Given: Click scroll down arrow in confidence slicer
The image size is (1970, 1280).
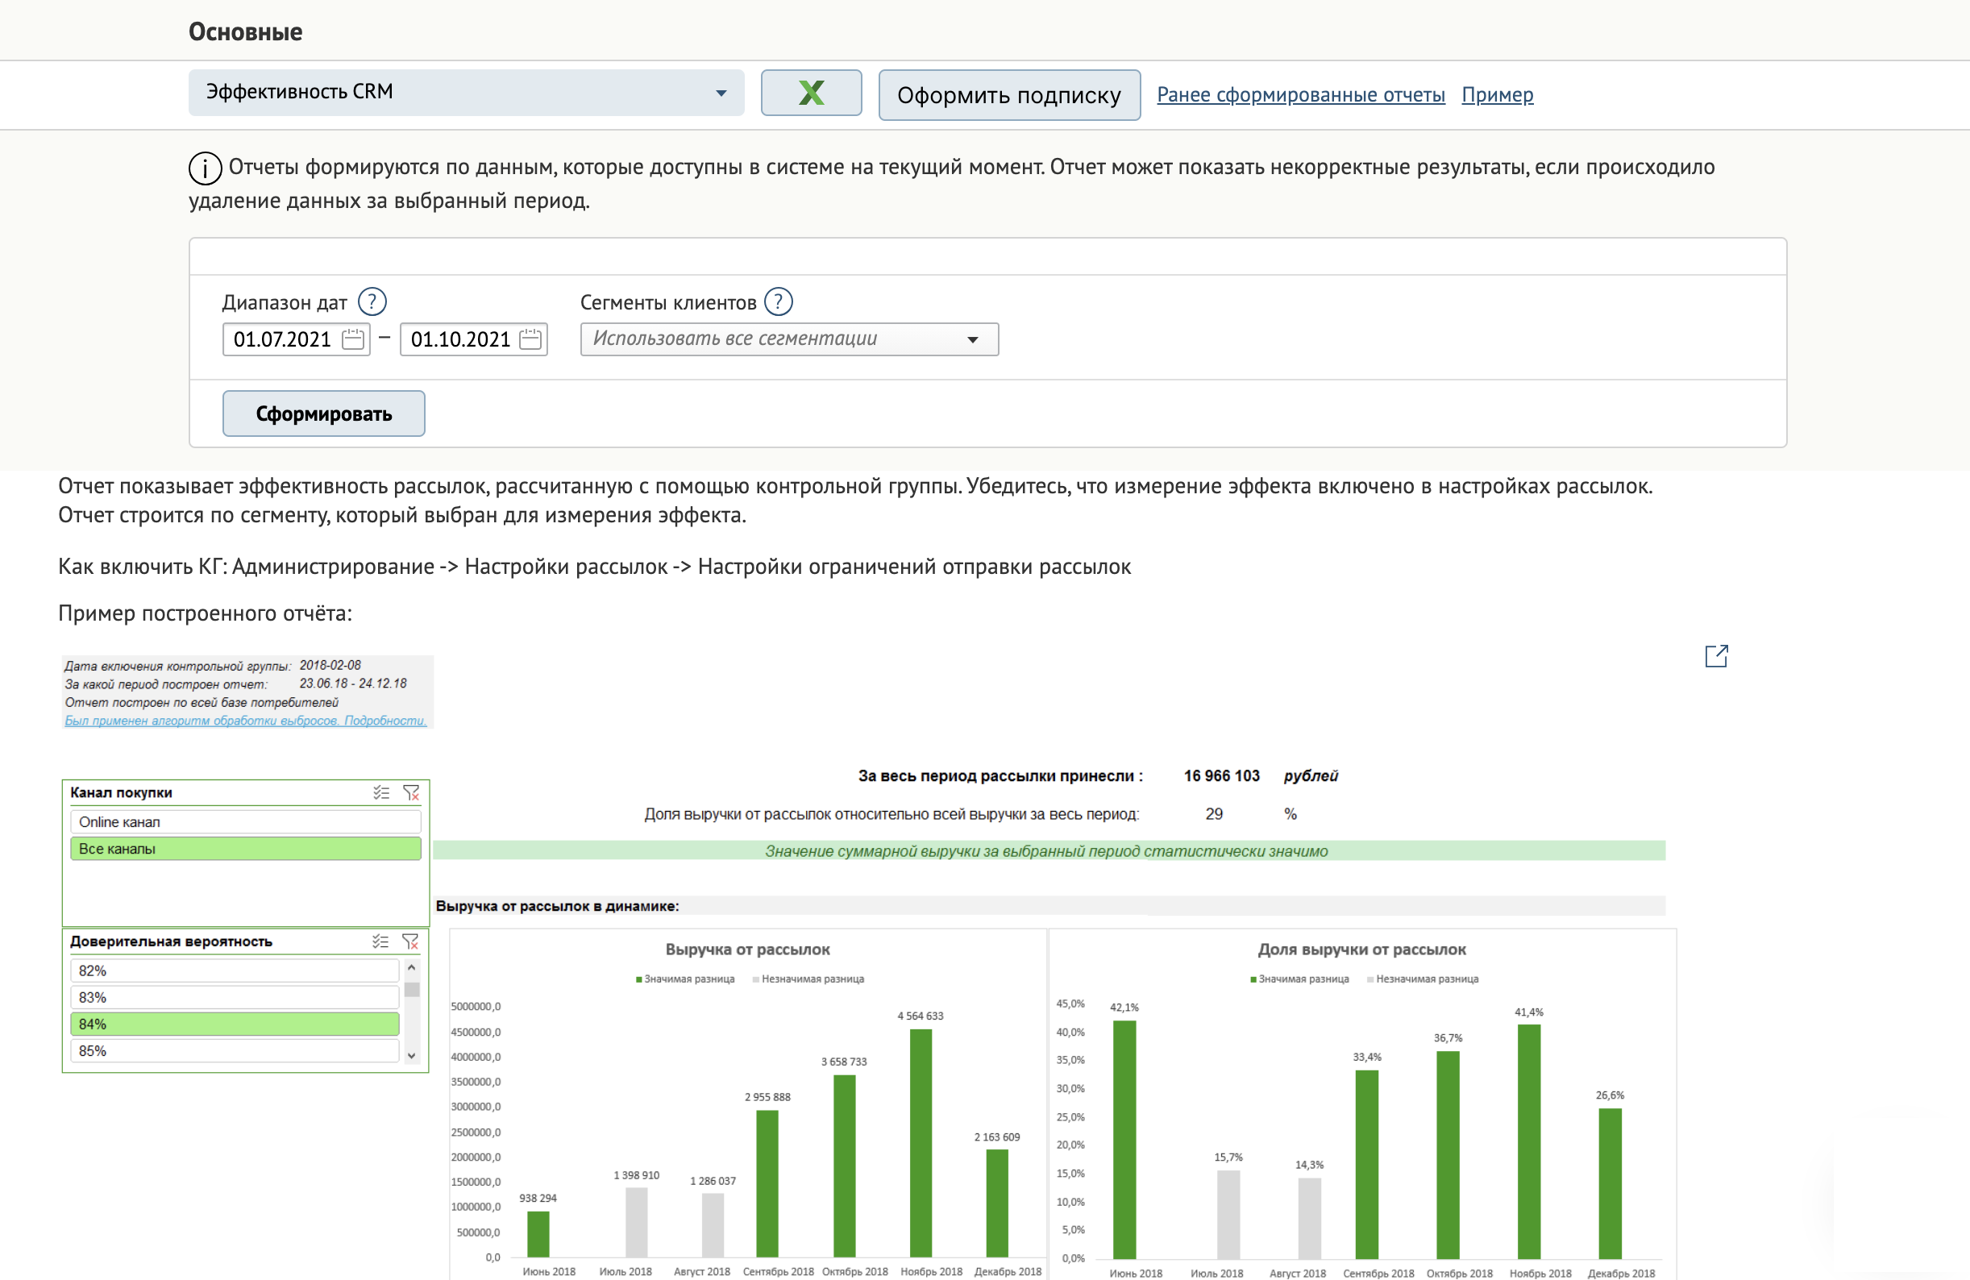Looking at the screenshot, I should (x=411, y=1056).
